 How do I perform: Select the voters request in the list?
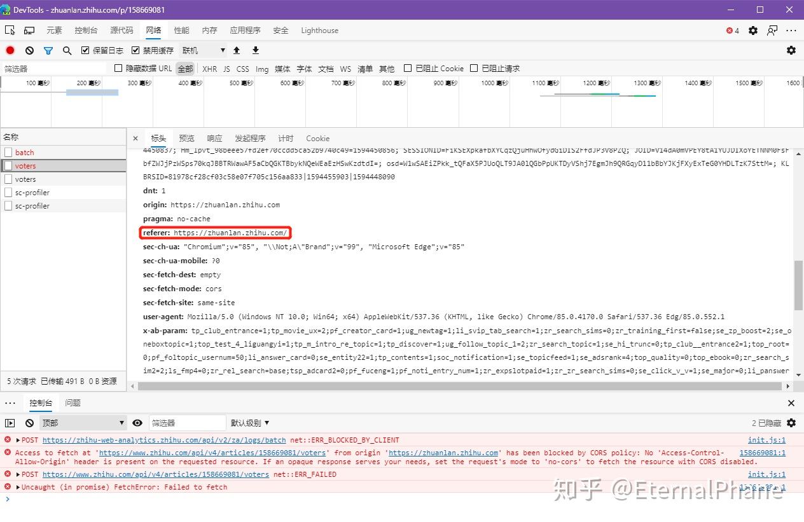25,165
